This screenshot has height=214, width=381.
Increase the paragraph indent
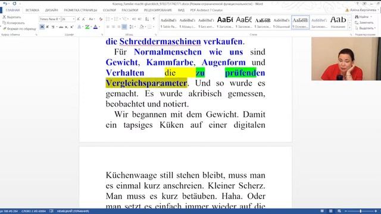tap(140, 19)
